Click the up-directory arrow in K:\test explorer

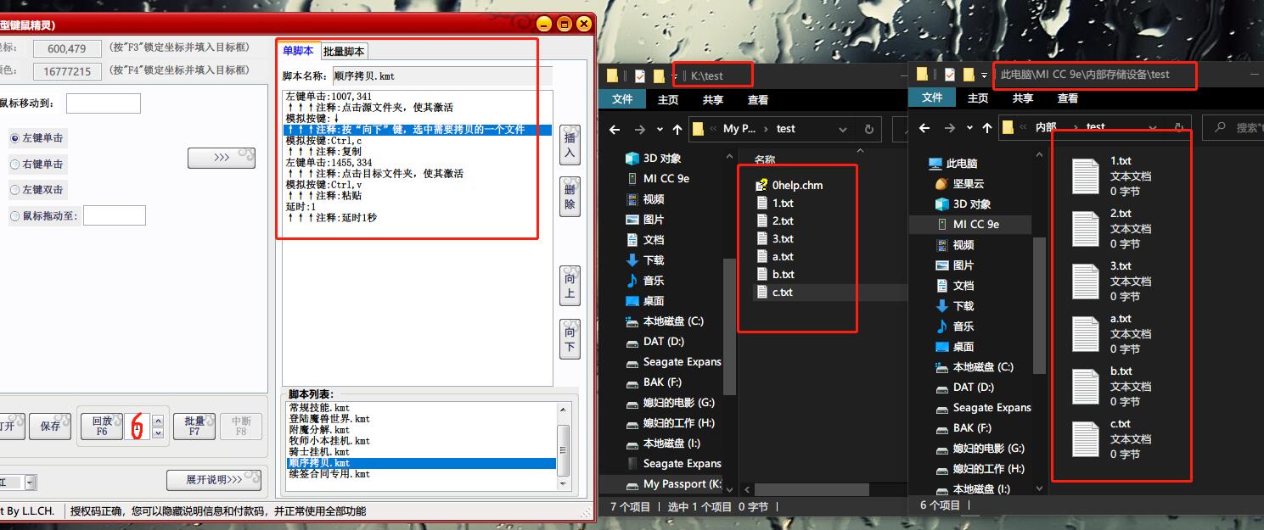(677, 130)
